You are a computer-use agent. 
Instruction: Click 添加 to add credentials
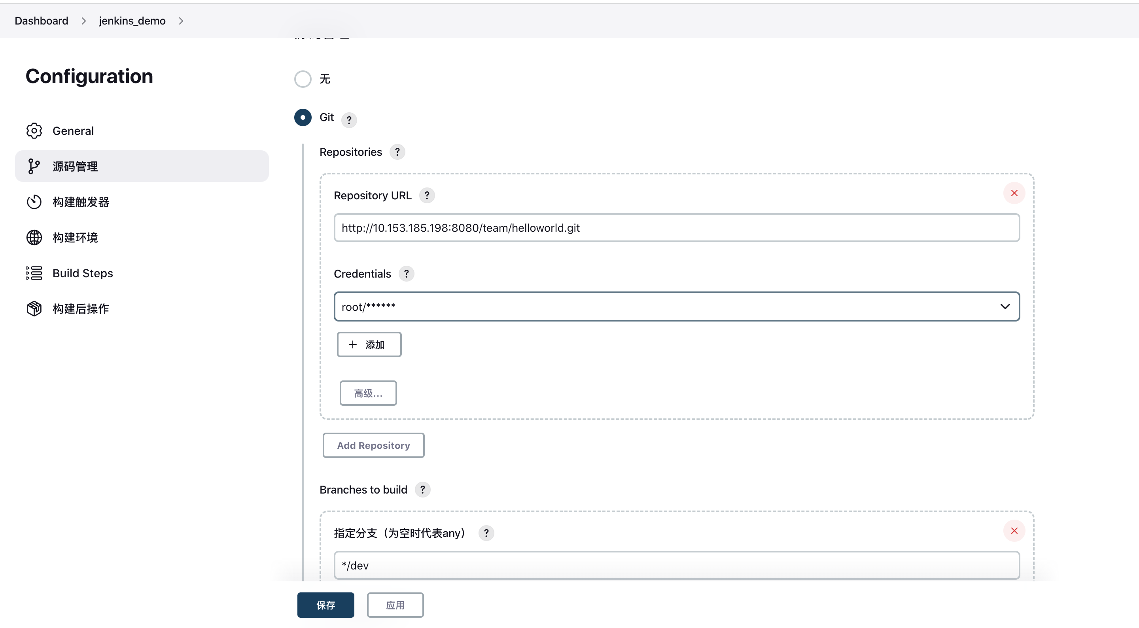[x=369, y=344]
